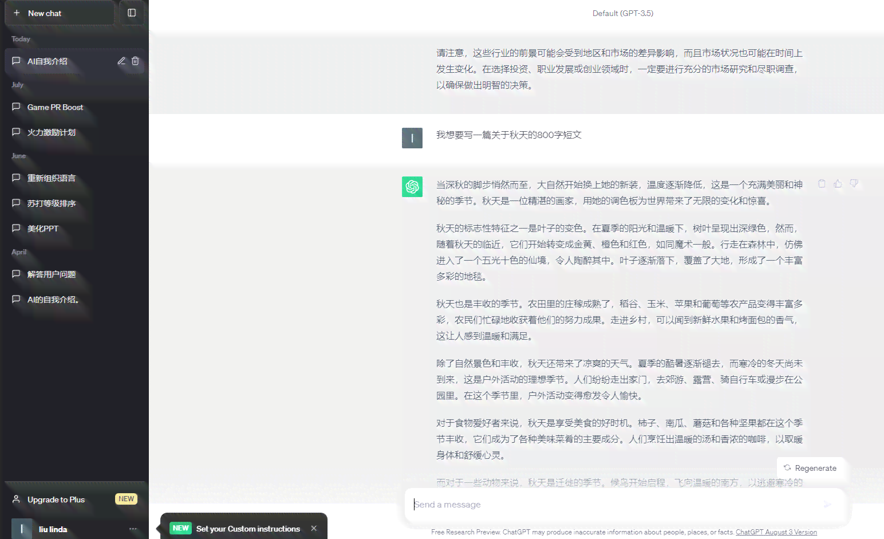Open the liu linda account menu
Image resolution: width=884 pixels, height=539 pixels.
[x=74, y=529]
